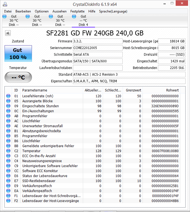
Task: Click status orb for C2 Temperatur row
Action: point(8,151)
